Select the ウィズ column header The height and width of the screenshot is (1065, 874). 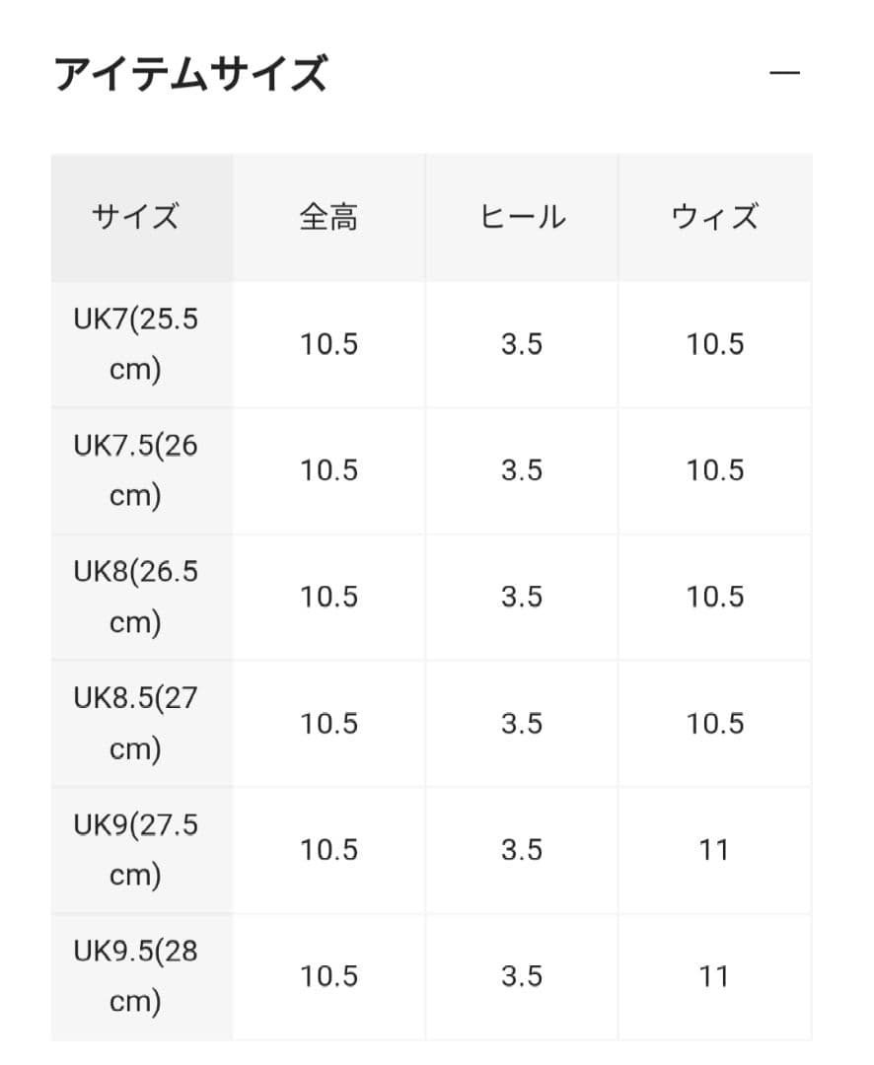[714, 217]
